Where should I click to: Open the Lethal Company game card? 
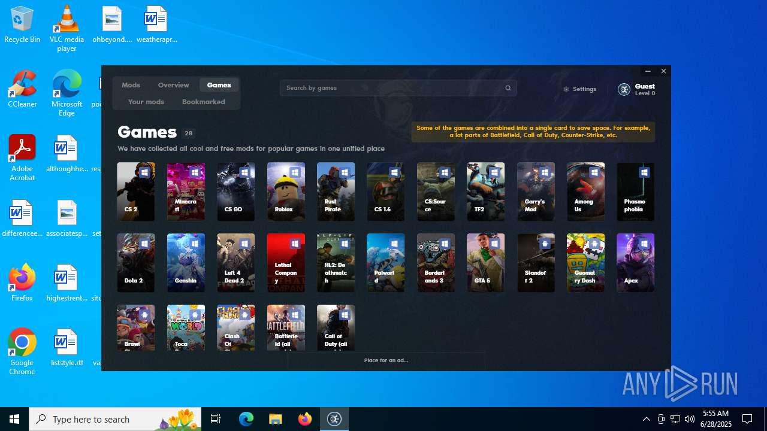tap(286, 263)
